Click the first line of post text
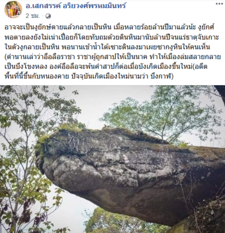The width and height of the screenshot is (225, 233). pyautogui.click(x=109, y=27)
